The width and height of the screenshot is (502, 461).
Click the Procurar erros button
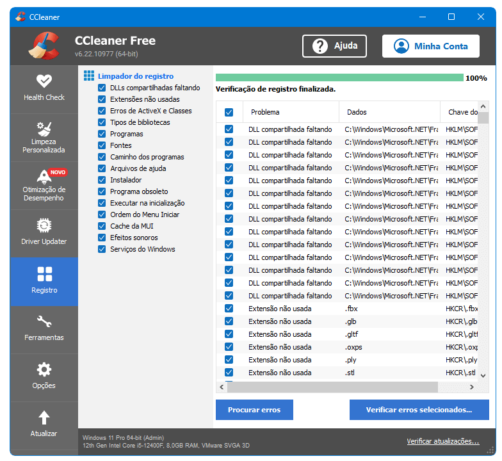(x=254, y=410)
